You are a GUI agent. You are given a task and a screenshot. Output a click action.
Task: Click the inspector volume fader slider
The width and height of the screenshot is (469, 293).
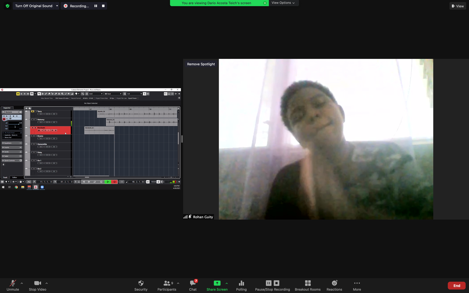coord(19,124)
